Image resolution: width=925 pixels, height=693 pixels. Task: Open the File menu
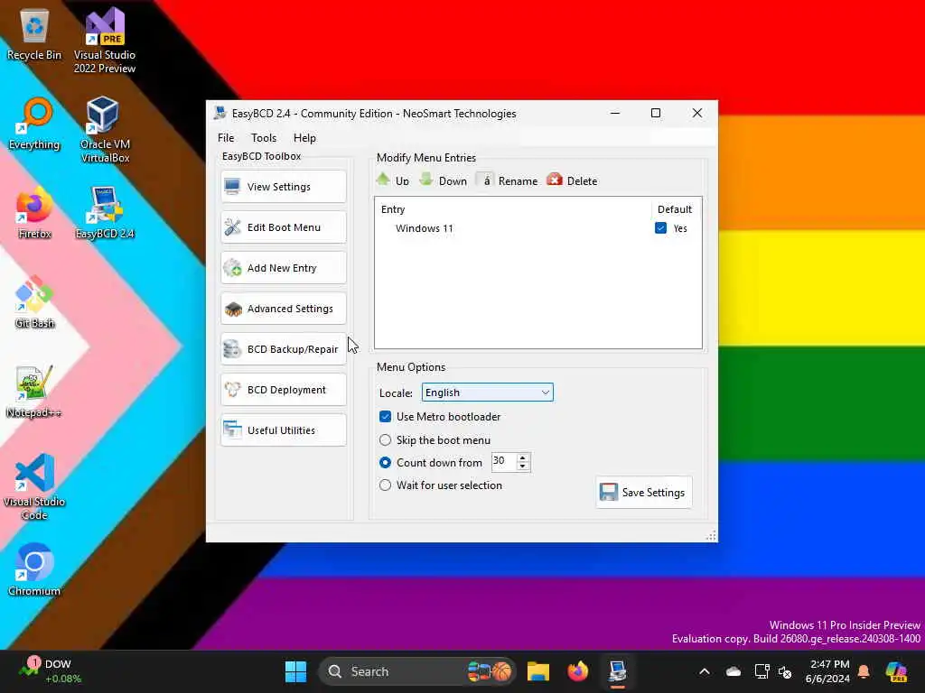point(226,138)
